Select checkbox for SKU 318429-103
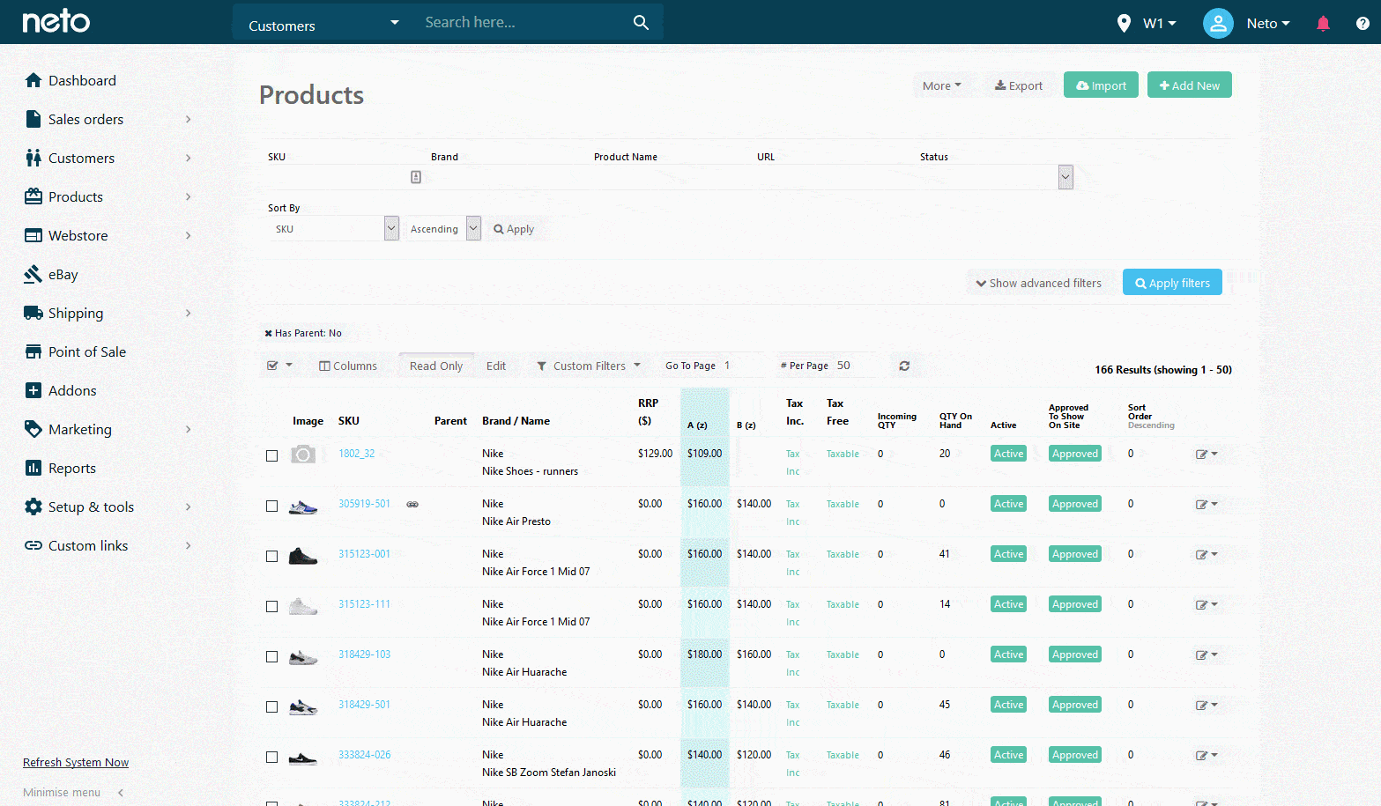The width and height of the screenshot is (1381, 806). pyautogui.click(x=271, y=656)
